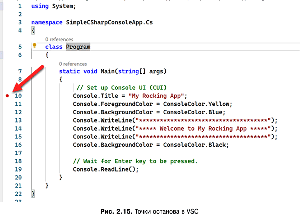Open "0 references" above the Main method
Viewport: 300px width, 218px height.
pos(73,64)
